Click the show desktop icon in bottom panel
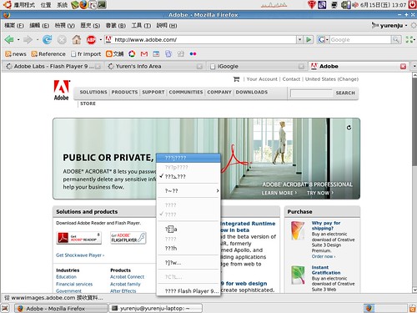The width and height of the screenshot is (417, 313). click(x=5, y=308)
